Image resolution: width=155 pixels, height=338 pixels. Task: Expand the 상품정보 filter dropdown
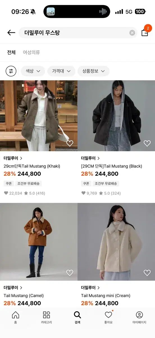click(x=94, y=71)
